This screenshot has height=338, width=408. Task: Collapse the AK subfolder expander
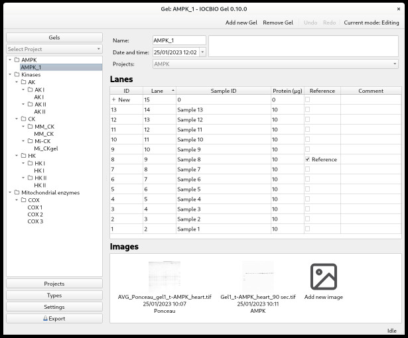(17, 82)
